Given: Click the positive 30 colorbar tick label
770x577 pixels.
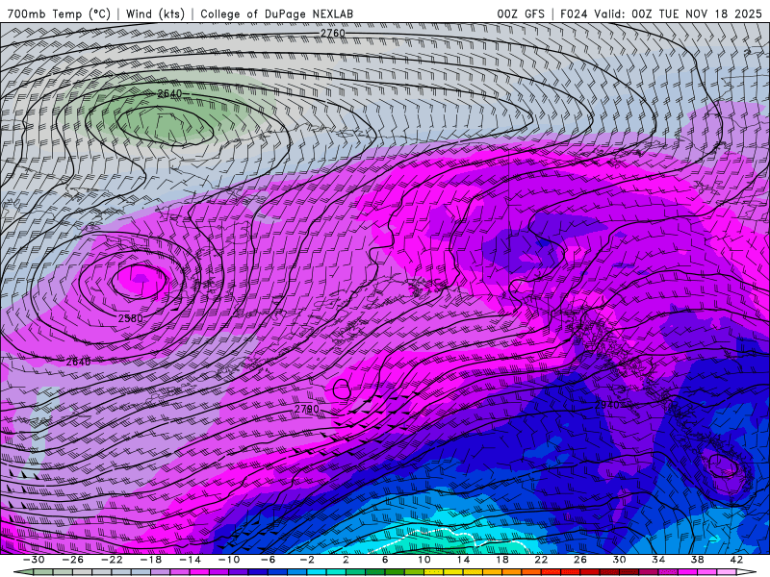Looking at the screenshot, I should click(619, 560).
